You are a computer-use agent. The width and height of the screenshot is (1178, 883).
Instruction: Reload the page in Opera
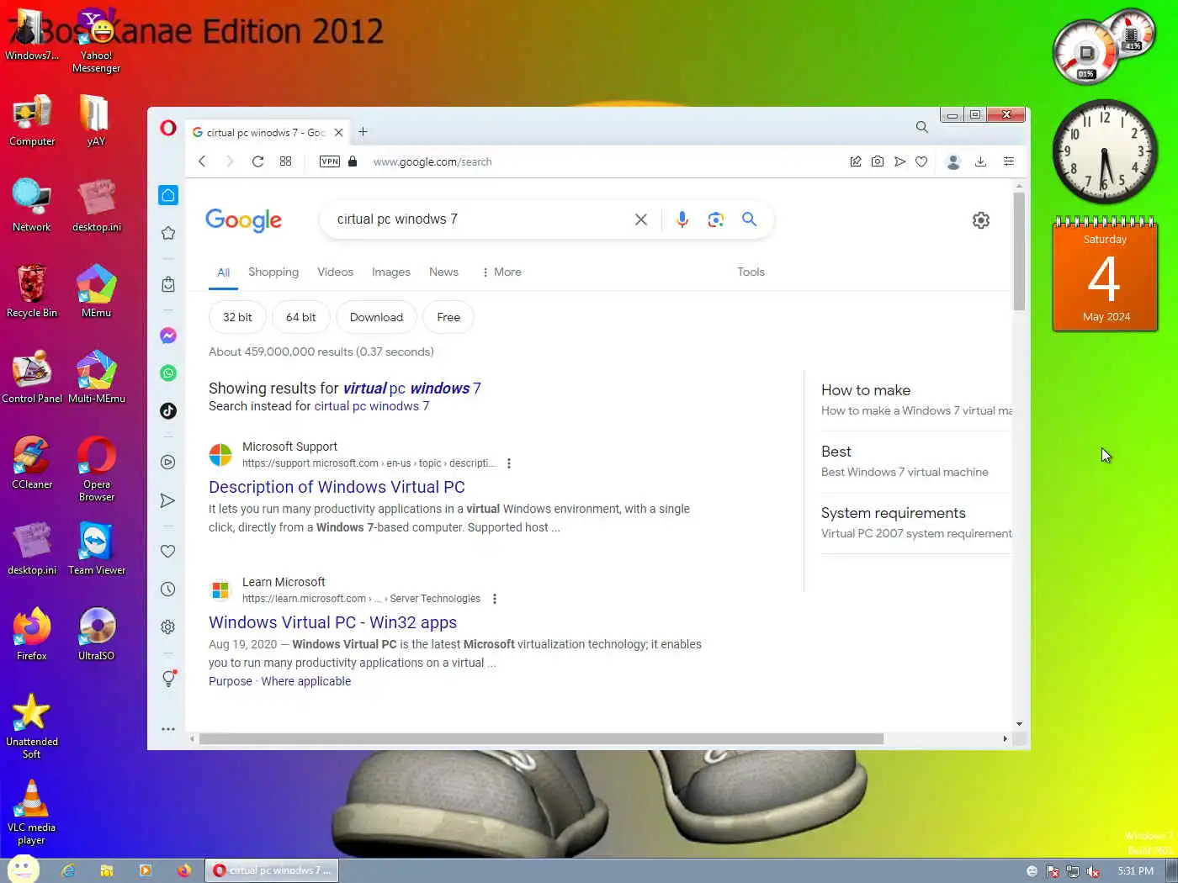click(x=257, y=161)
